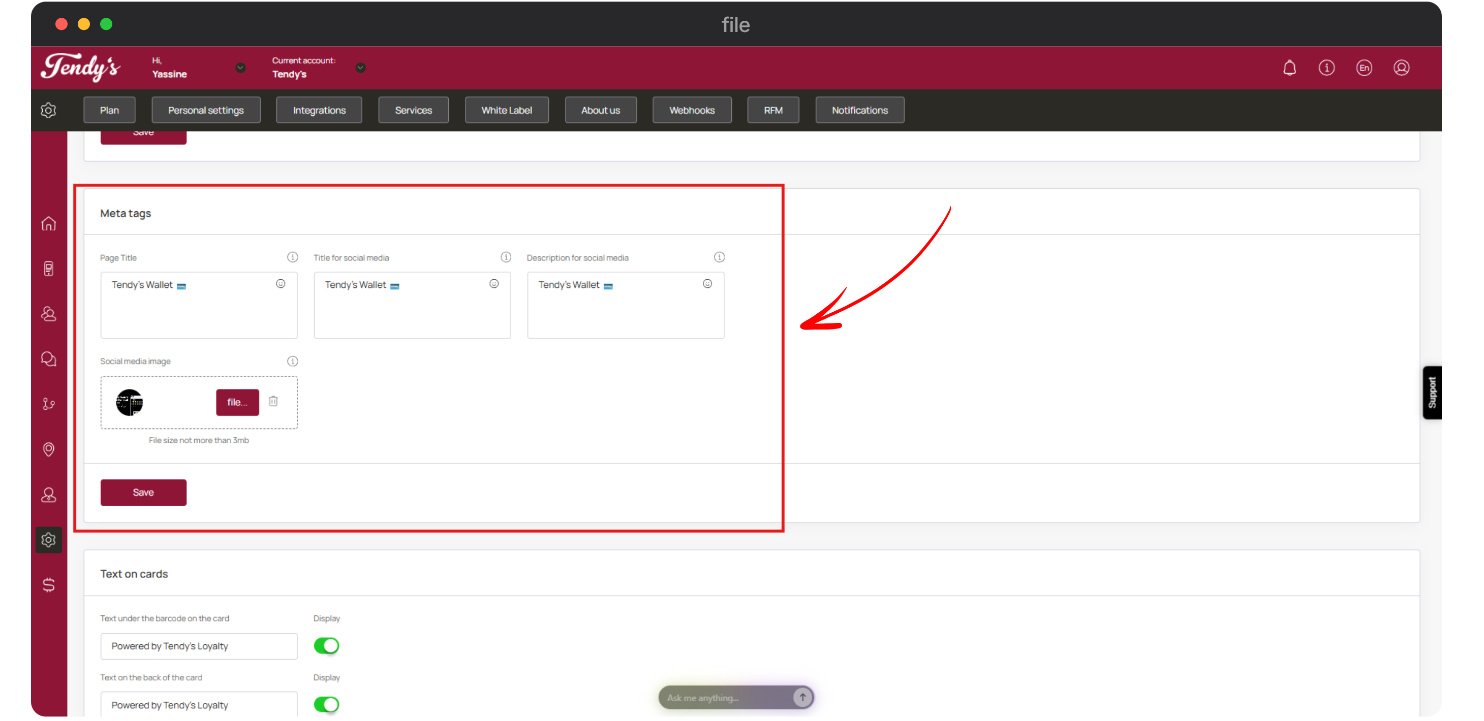Click the language En icon
This screenshot has width=1484, height=721.
(1364, 68)
